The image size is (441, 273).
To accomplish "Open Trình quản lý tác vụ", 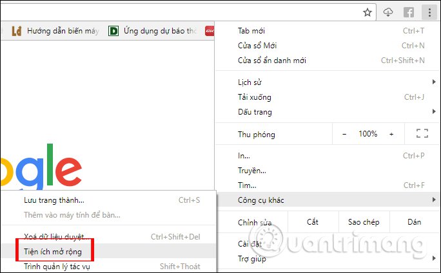I will point(108,266).
